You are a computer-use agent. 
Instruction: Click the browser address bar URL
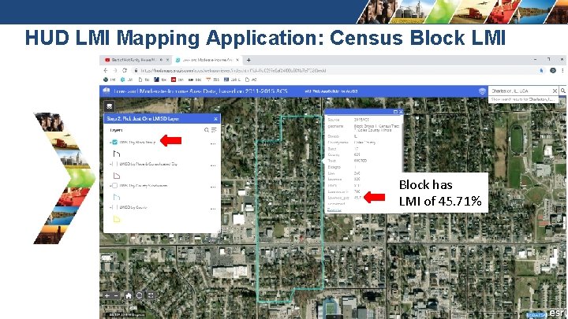(x=234, y=71)
